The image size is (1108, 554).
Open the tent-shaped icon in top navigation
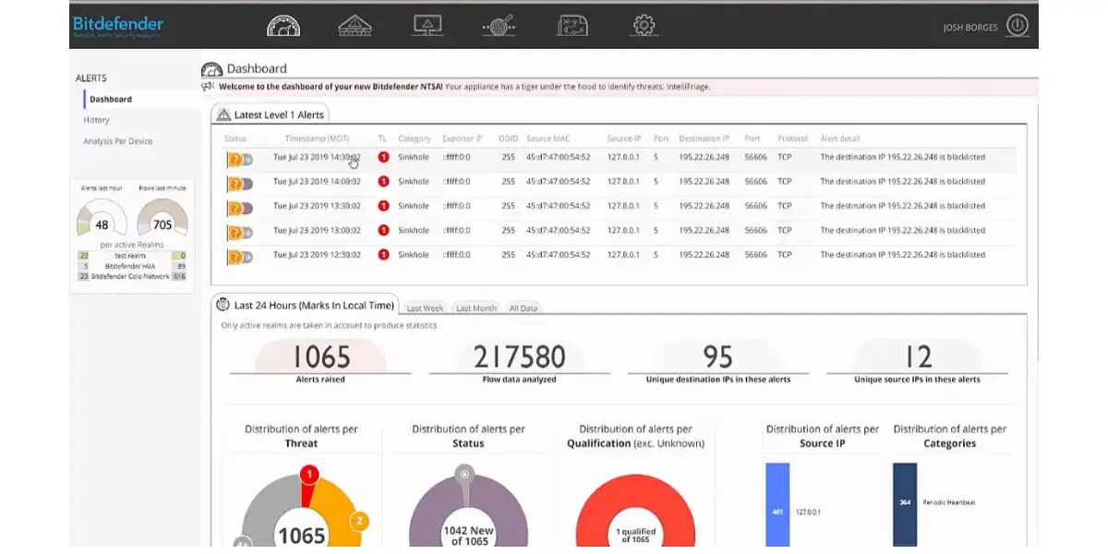click(355, 25)
